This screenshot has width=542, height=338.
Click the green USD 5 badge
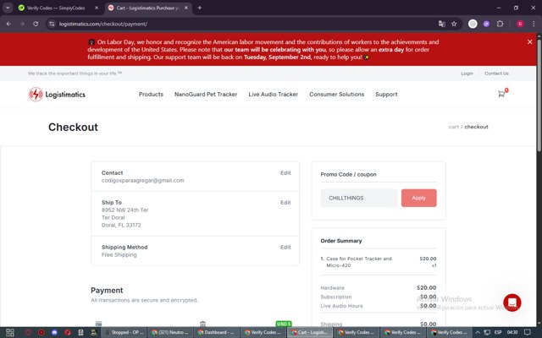coord(284,324)
